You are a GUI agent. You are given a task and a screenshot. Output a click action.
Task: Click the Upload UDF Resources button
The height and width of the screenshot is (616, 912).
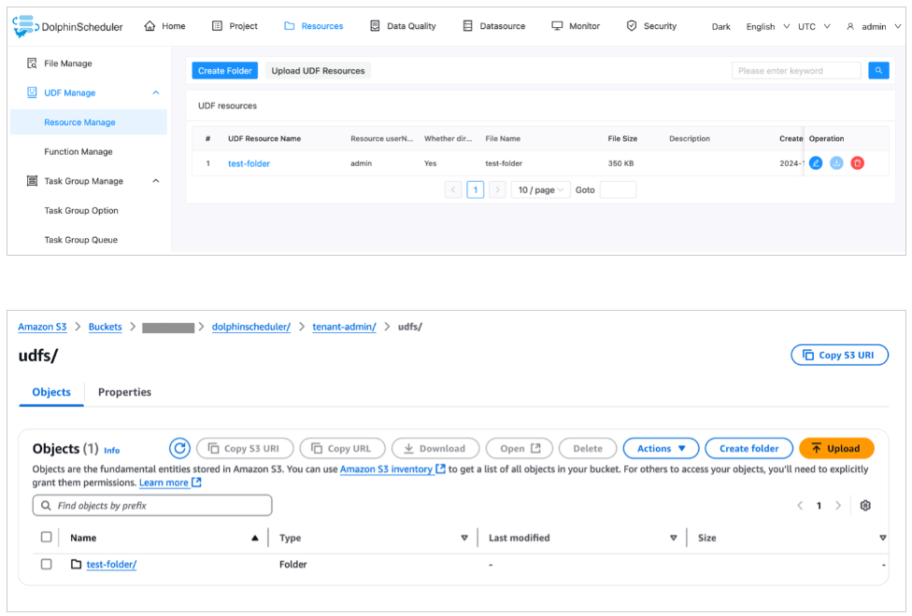318,71
